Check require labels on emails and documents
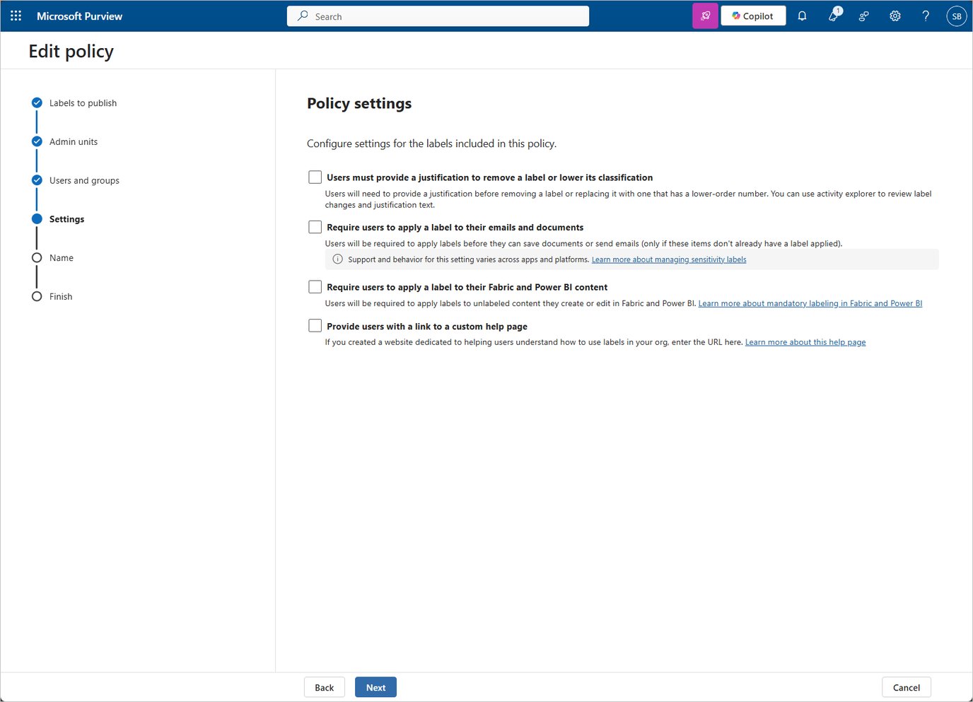The image size is (973, 702). (x=315, y=226)
